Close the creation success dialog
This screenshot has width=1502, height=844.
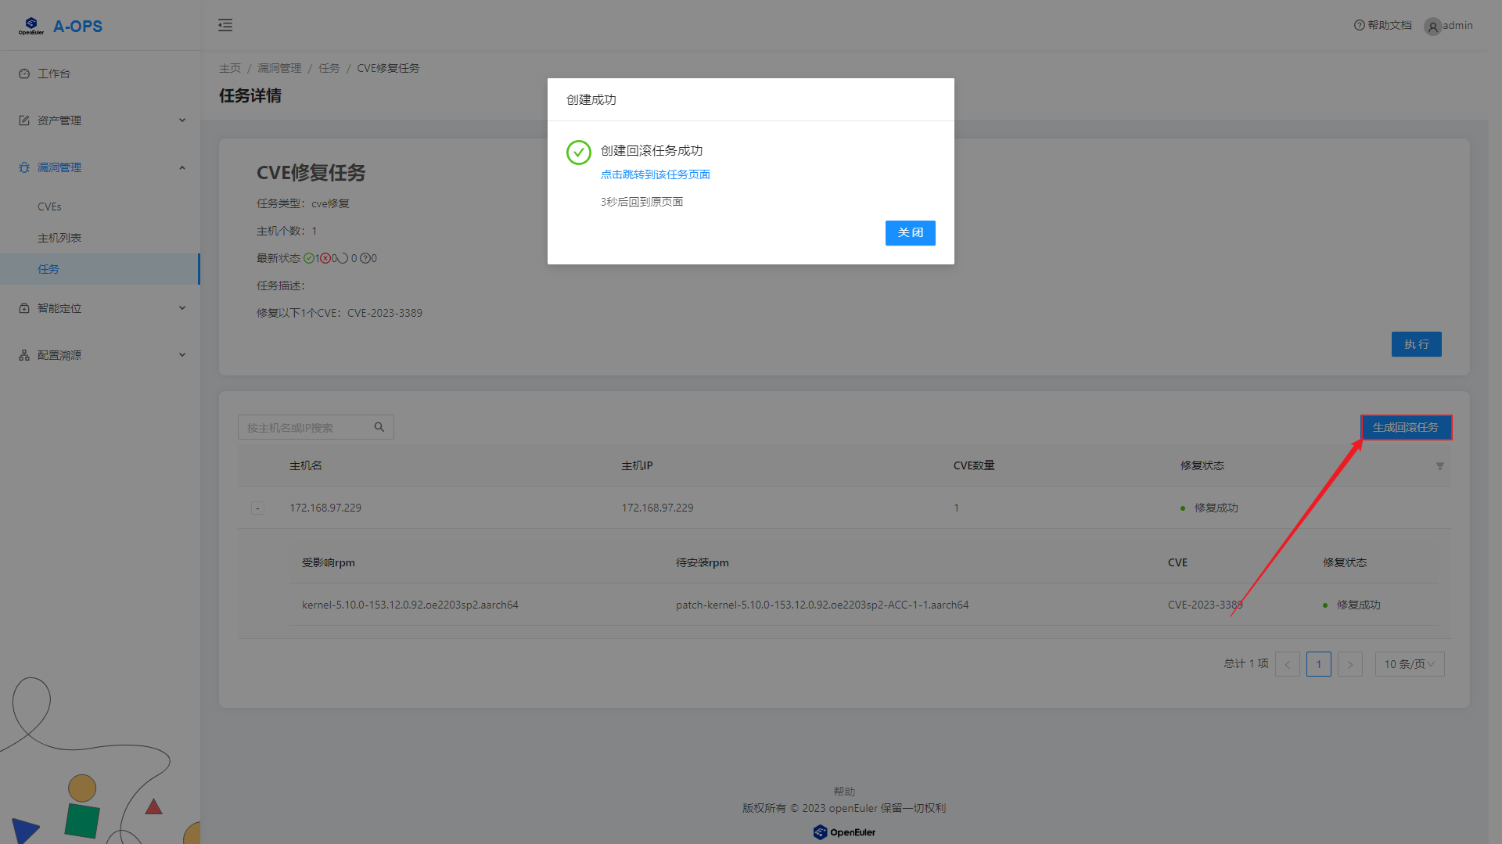click(910, 233)
